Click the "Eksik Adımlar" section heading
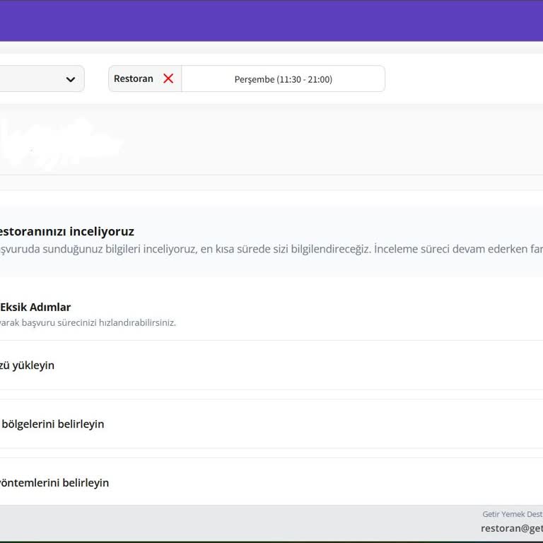 (35, 307)
